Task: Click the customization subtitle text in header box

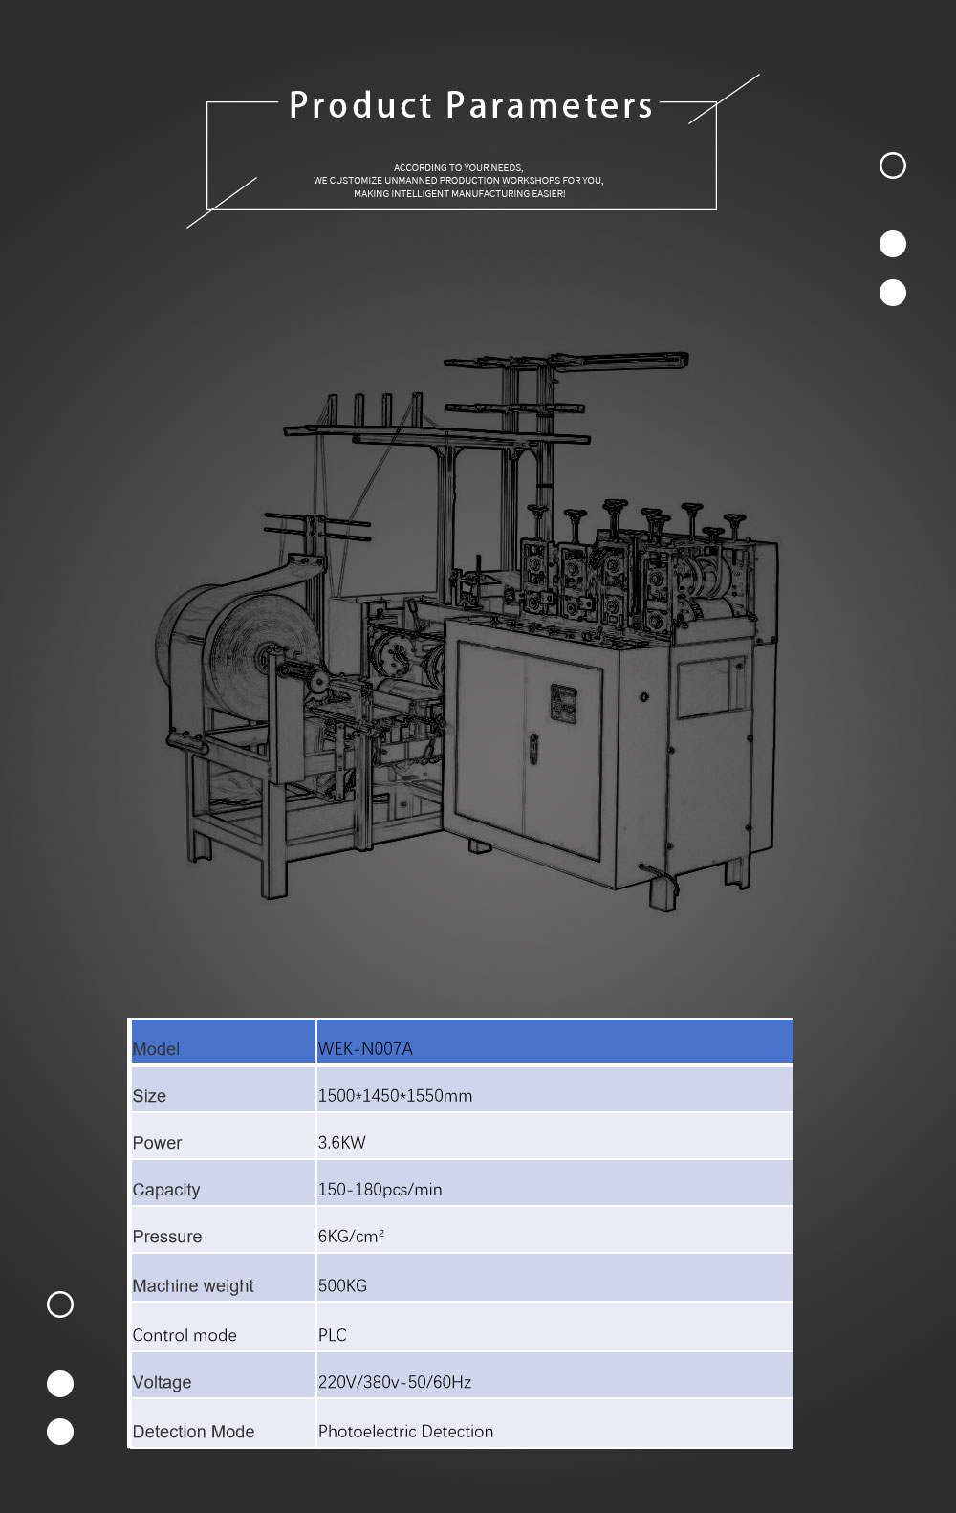Action: coord(459,181)
